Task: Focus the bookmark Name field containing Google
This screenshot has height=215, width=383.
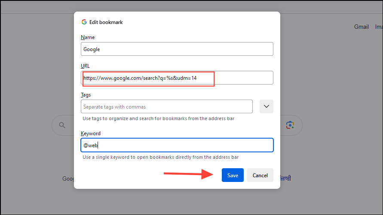Action: click(x=177, y=49)
